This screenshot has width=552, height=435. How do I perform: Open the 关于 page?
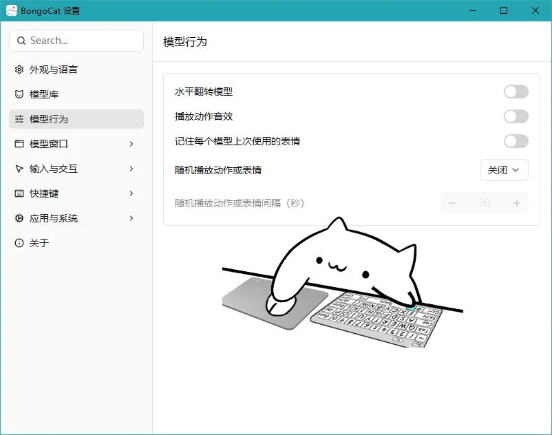(x=76, y=243)
